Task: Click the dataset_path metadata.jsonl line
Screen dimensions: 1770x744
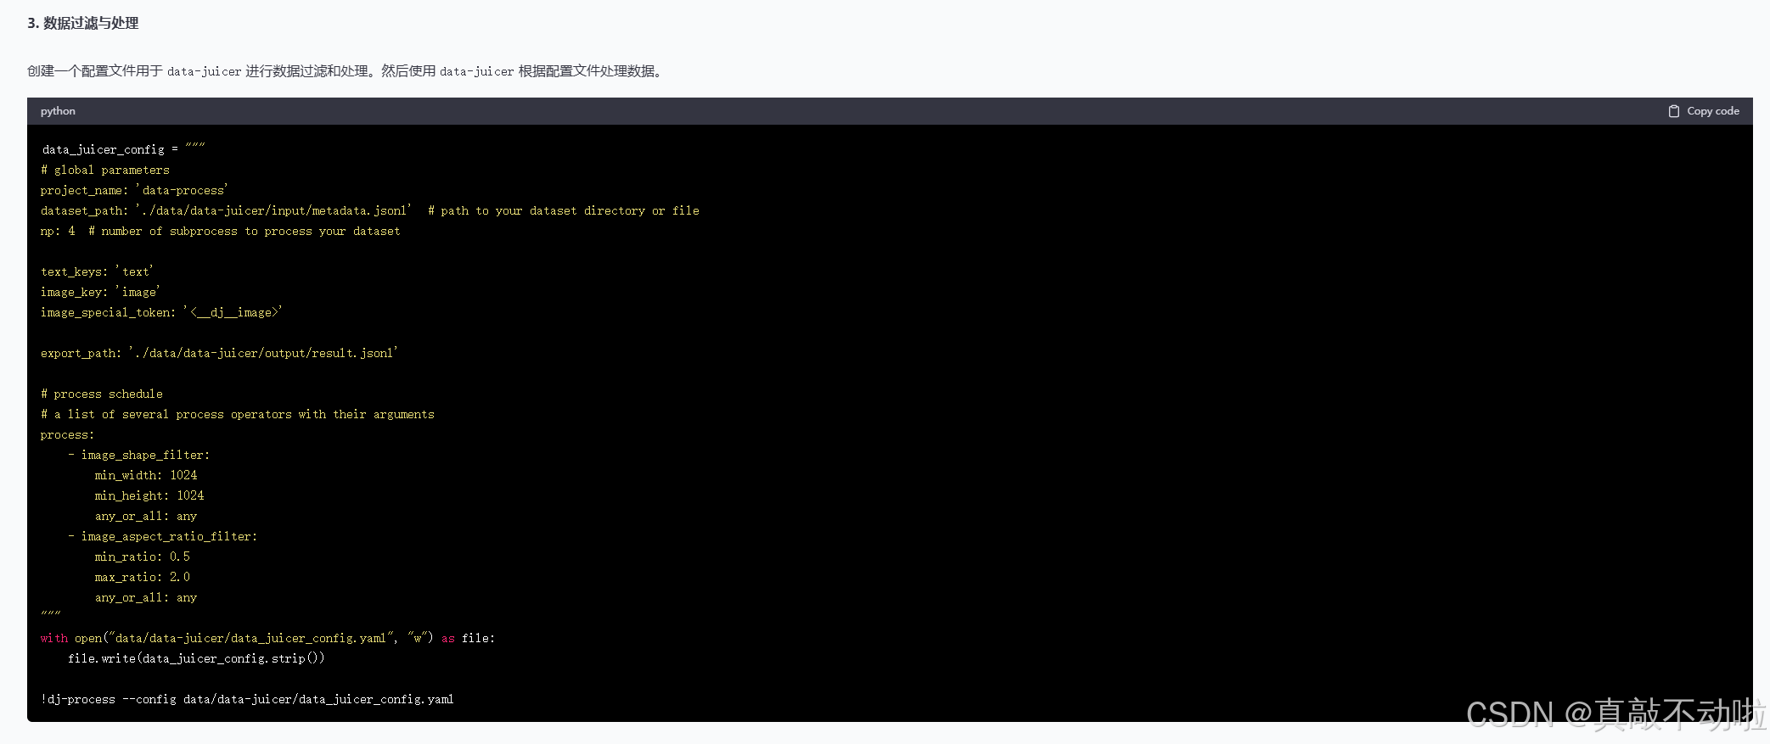Action: point(370,210)
